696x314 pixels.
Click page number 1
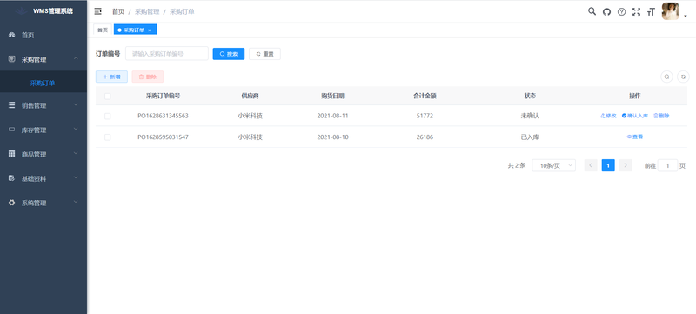[608, 165]
